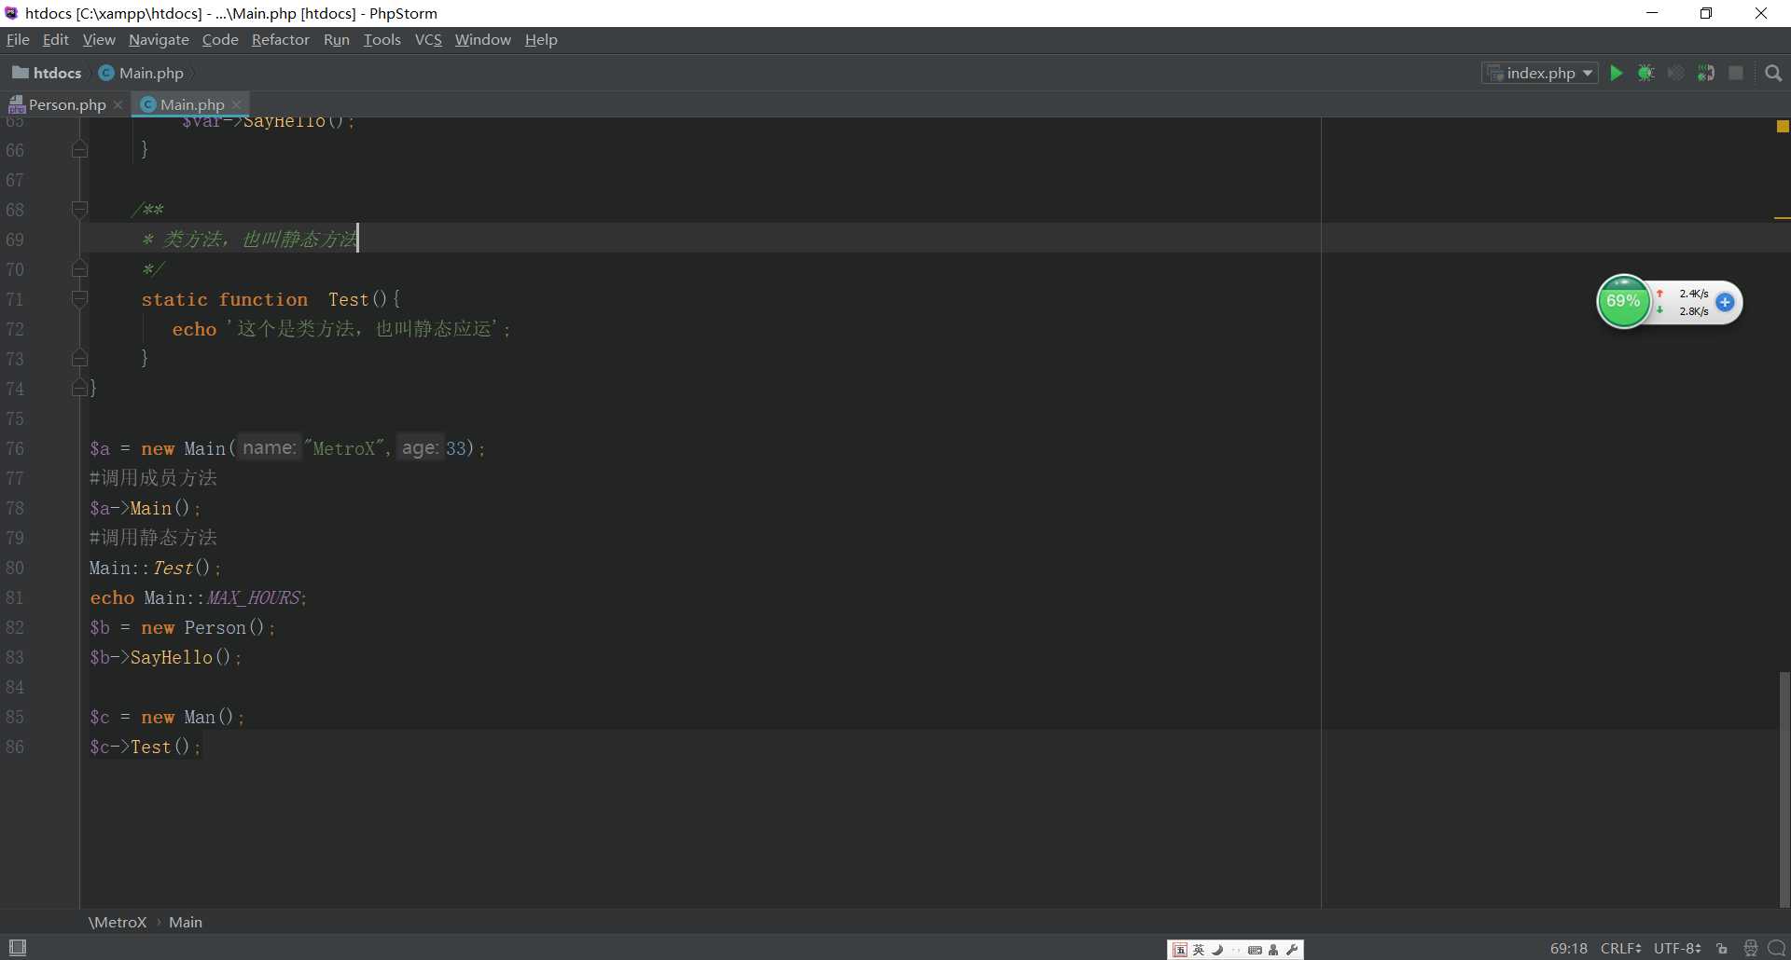Click the editor vertical scrollbar thumb
The image size is (1791, 960).
click(x=1784, y=789)
